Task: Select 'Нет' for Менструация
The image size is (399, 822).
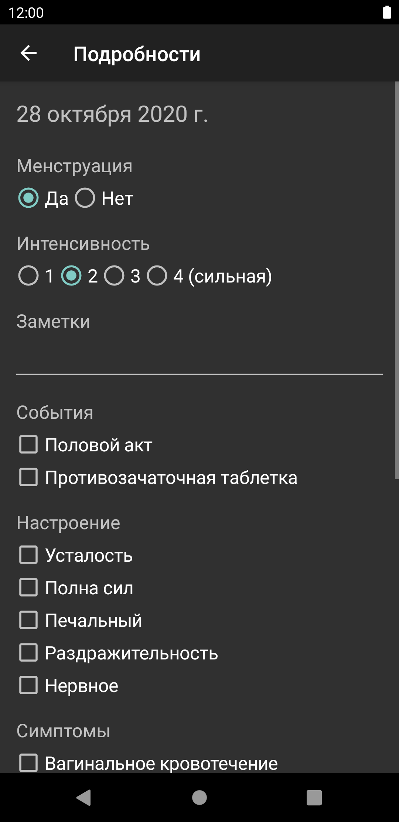Action: 85,198
